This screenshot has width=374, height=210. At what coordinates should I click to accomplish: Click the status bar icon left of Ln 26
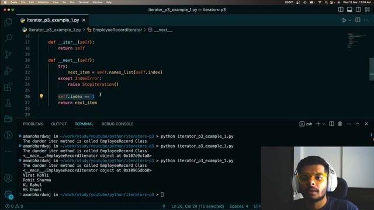[164, 206]
